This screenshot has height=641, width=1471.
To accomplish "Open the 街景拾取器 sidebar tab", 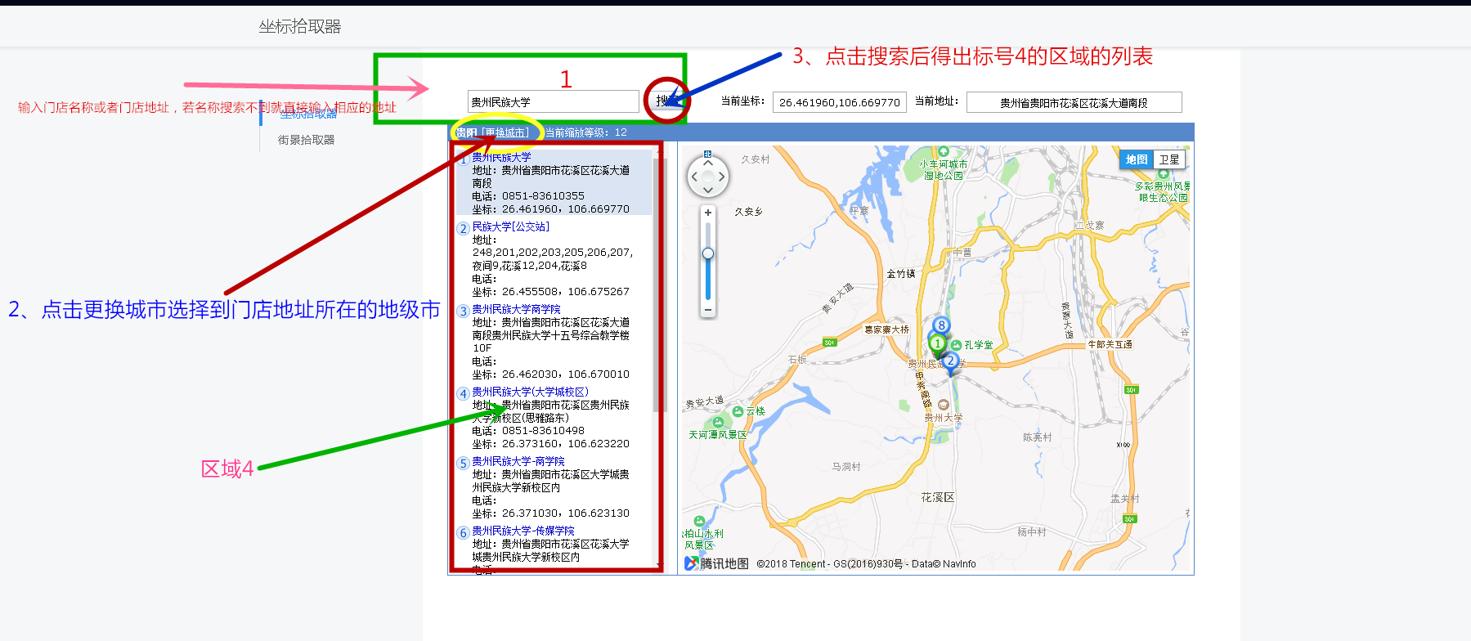I will coord(307,140).
